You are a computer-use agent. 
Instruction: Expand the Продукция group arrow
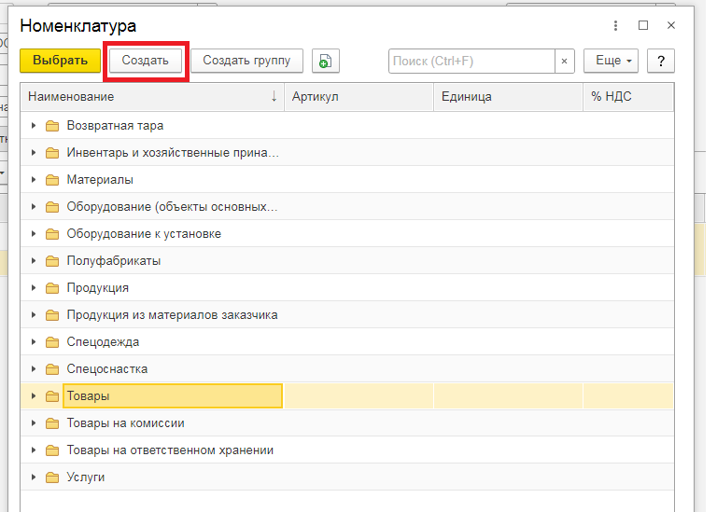pos(34,288)
